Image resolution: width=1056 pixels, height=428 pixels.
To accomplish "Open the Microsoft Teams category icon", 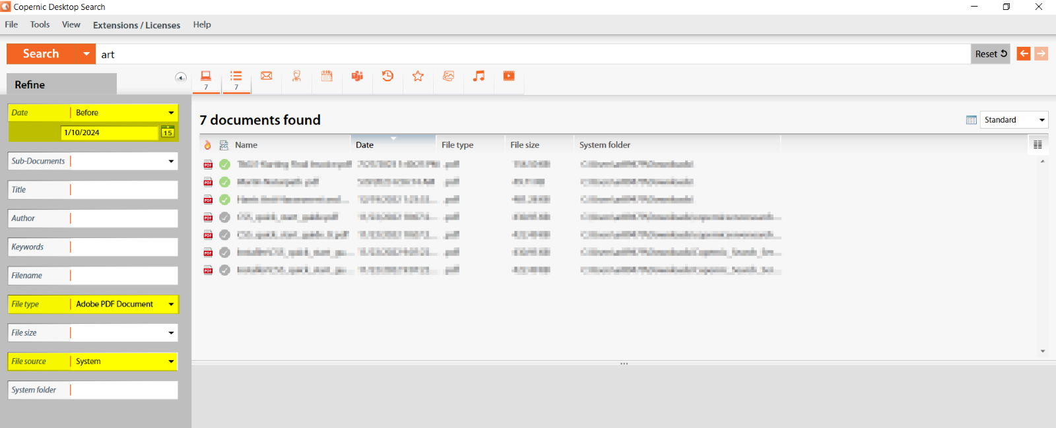I will point(357,76).
